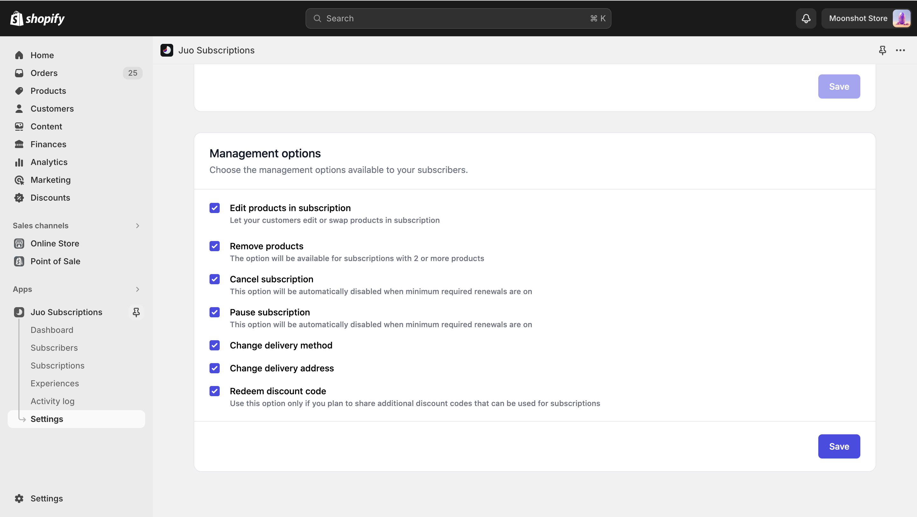Navigate to the Subscribers section
This screenshot has height=517, width=917.
(x=54, y=347)
